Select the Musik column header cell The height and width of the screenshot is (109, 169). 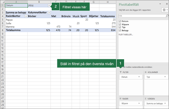pos(76,16)
